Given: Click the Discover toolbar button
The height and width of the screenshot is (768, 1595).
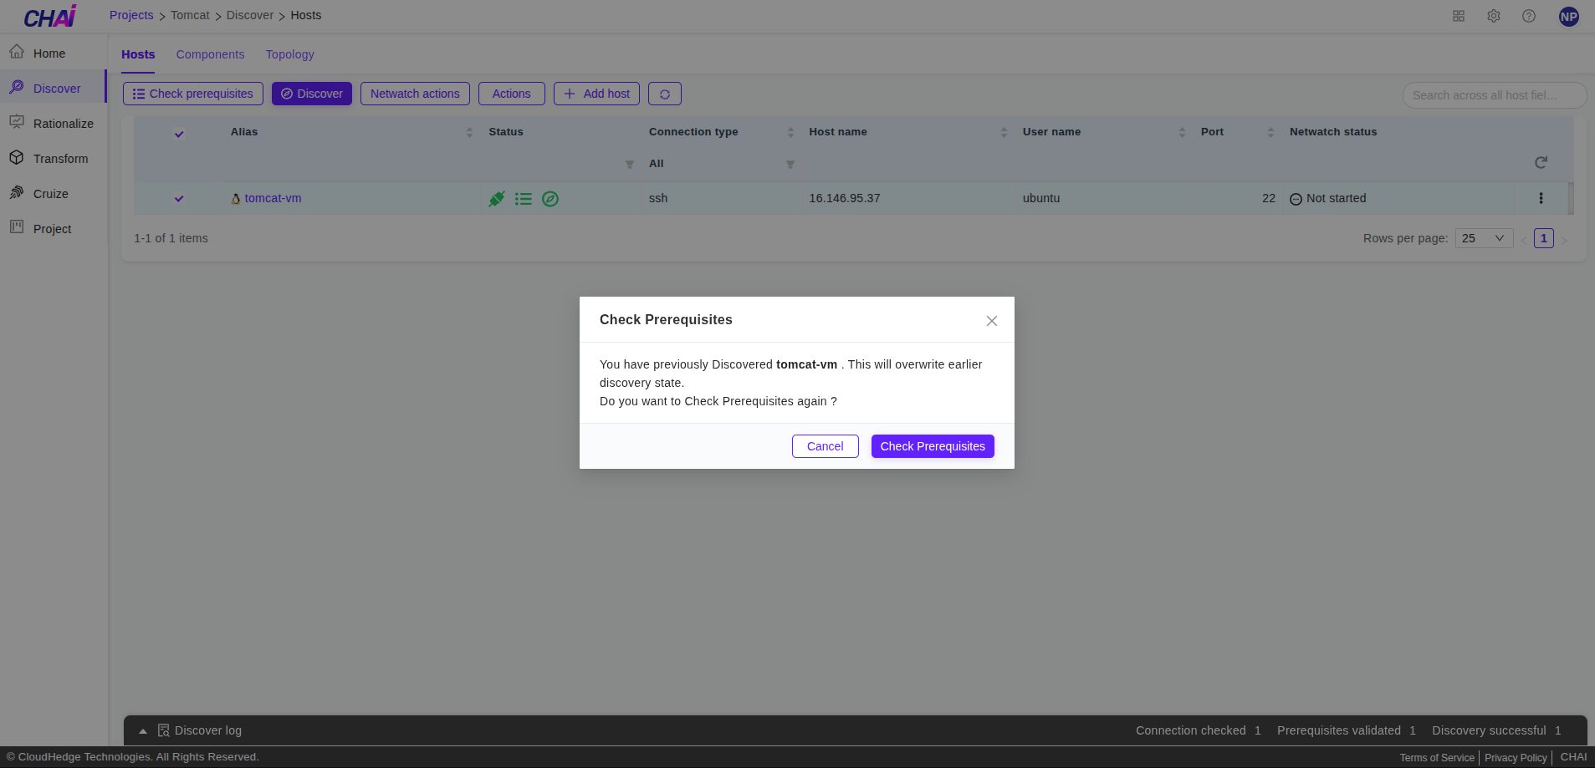Looking at the screenshot, I should pos(312,94).
